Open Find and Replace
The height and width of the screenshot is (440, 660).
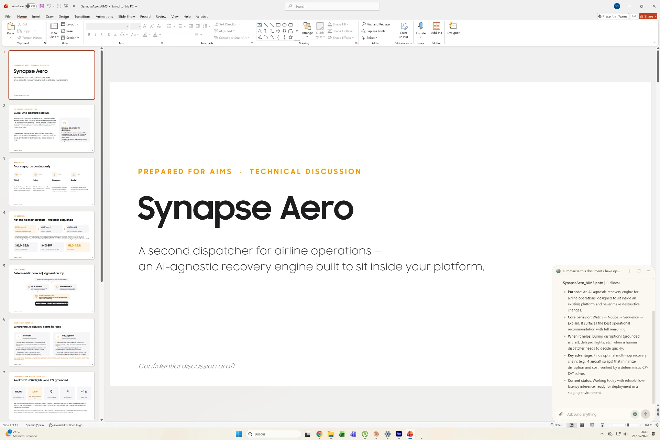click(375, 24)
